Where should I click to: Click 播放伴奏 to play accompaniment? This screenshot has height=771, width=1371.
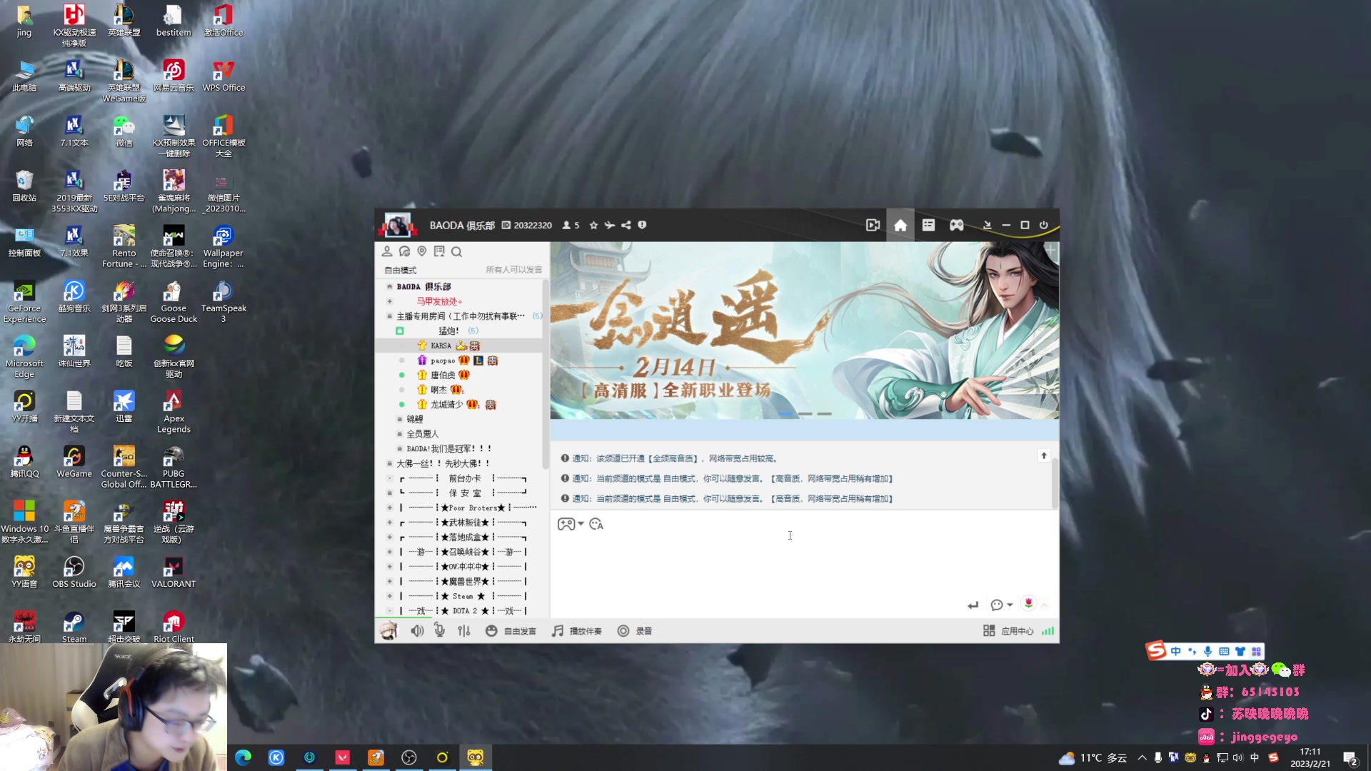(577, 631)
